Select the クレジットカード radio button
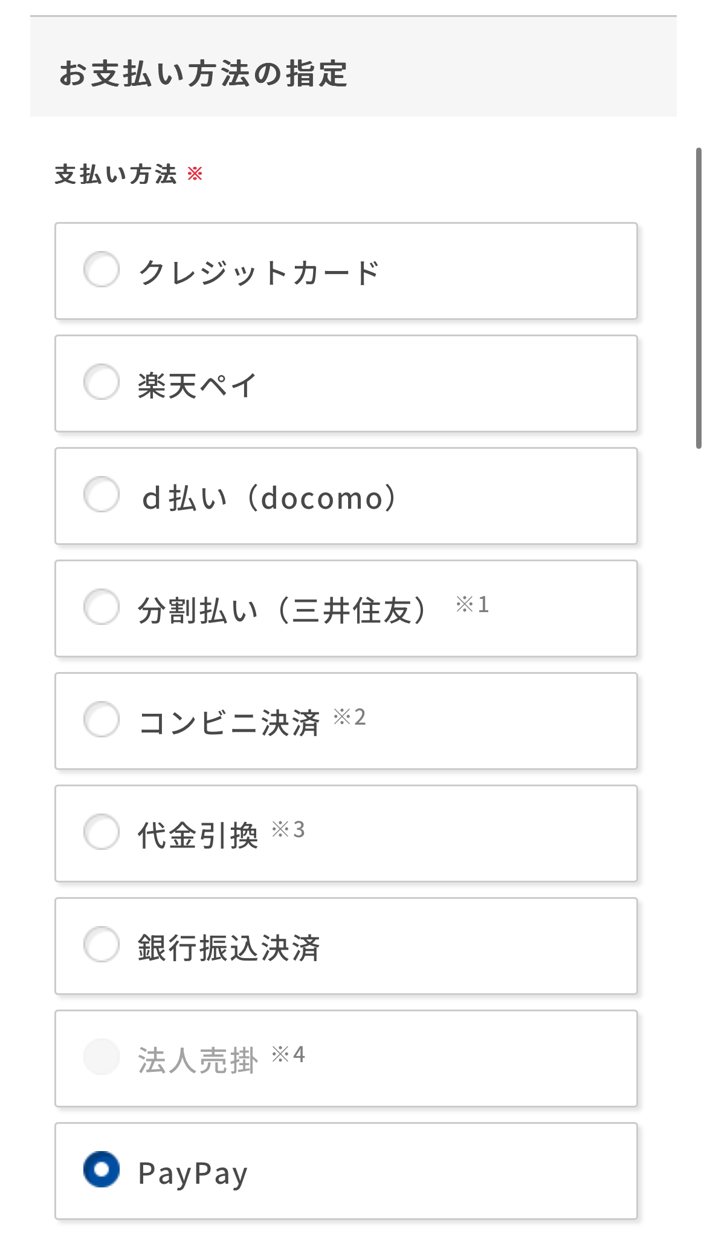Viewport: 707px width, 1240px height. pos(102,269)
